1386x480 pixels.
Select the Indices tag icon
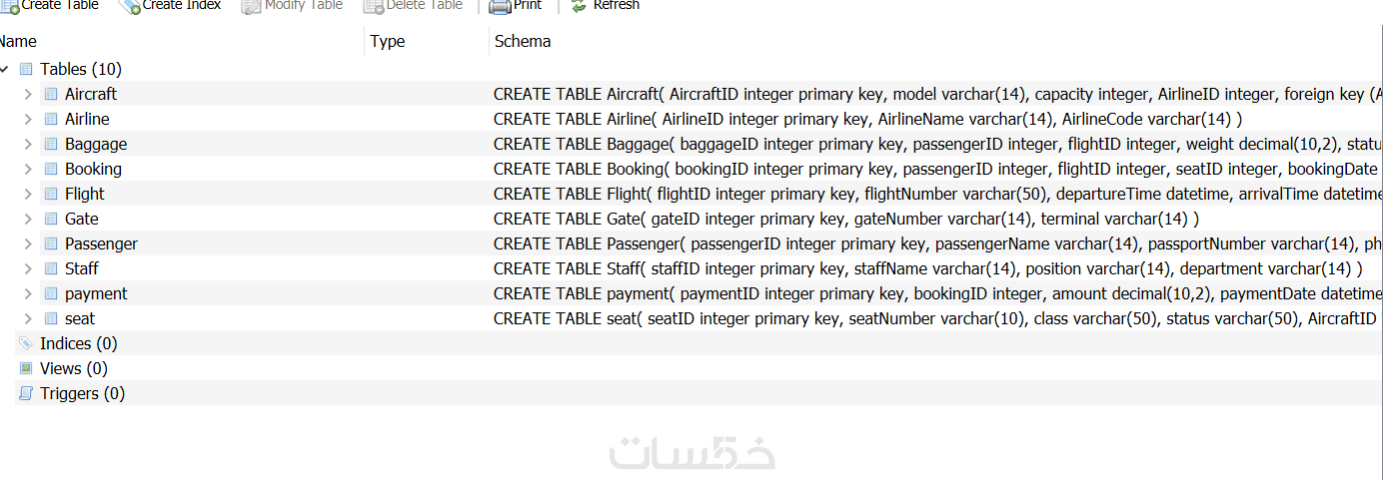(x=26, y=343)
